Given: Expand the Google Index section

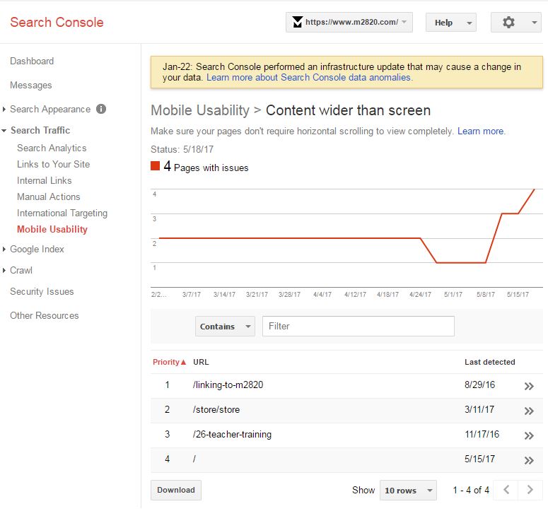Looking at the screenshot, I should 37,249.
